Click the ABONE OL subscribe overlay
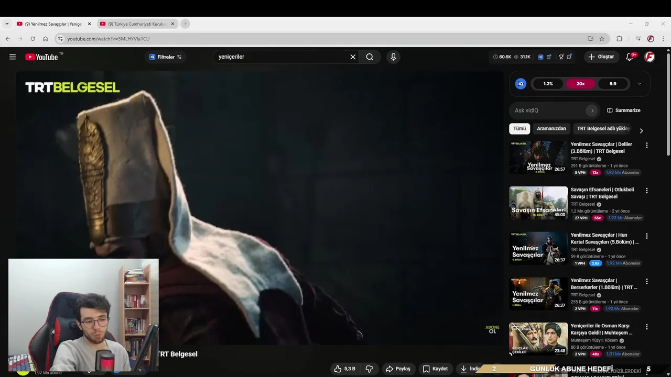 492,329
